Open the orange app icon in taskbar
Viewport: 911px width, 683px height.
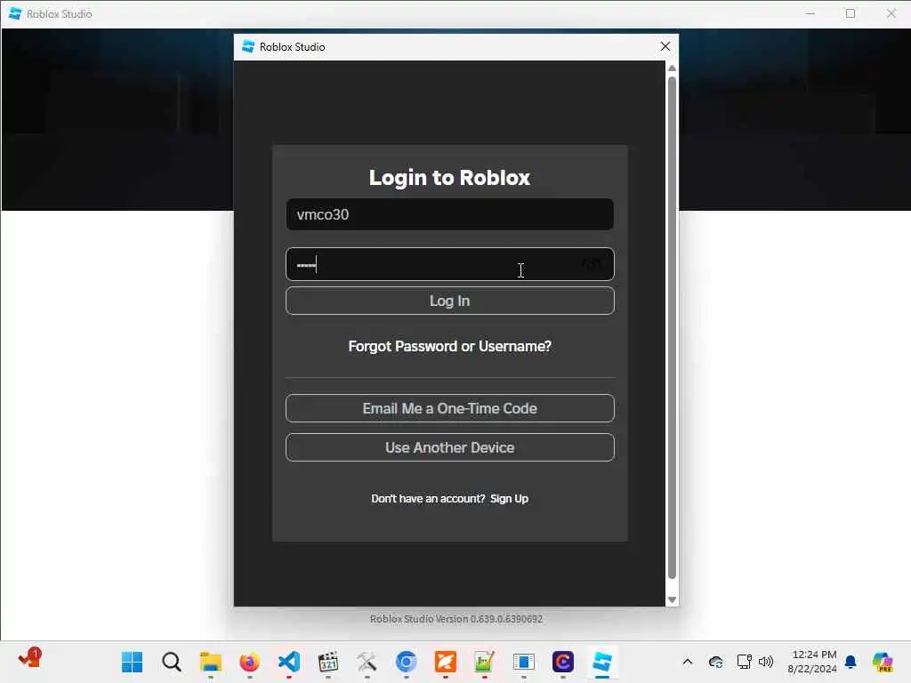pyautogui.click(x=446, y=662)
